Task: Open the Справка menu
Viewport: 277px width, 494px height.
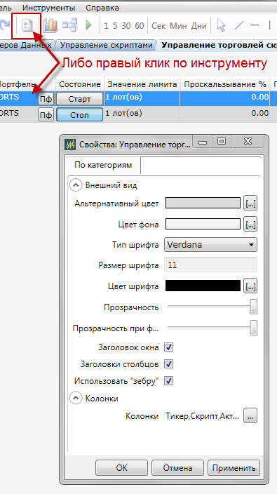Action: click(102, 8)
